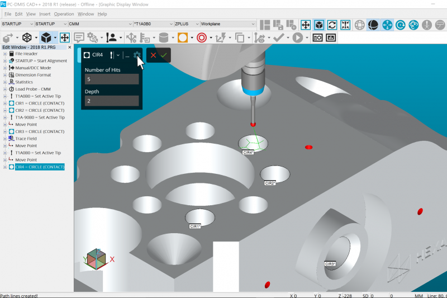Viewport: 447px width, 298px height.
Task: Open the Insert menu
Action: coord(45,14)
